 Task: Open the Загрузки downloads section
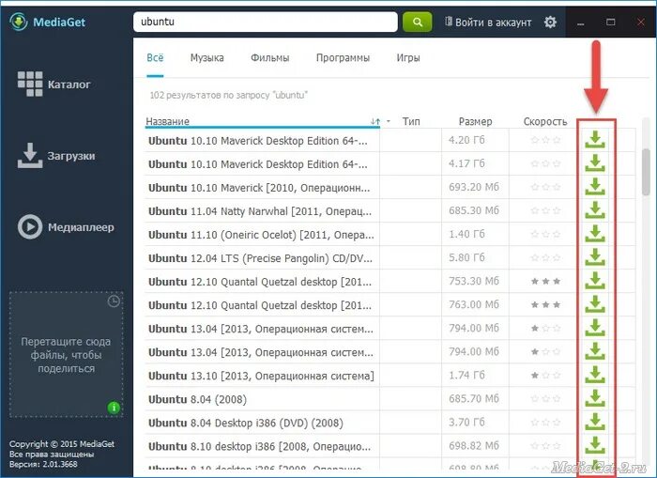(x=56, y=156)
